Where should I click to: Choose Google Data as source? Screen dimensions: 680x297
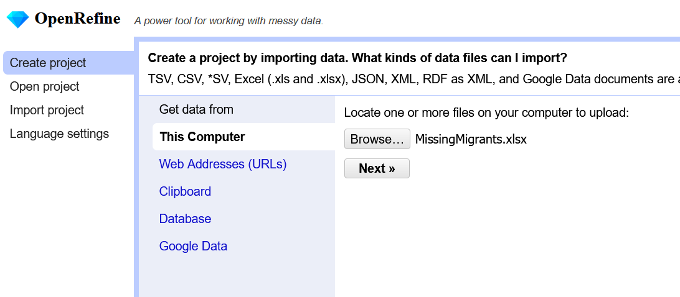coord(193,246)
